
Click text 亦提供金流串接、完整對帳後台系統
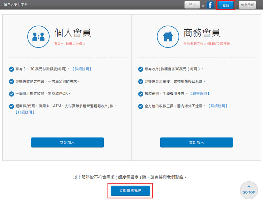[x=175, y=81]
